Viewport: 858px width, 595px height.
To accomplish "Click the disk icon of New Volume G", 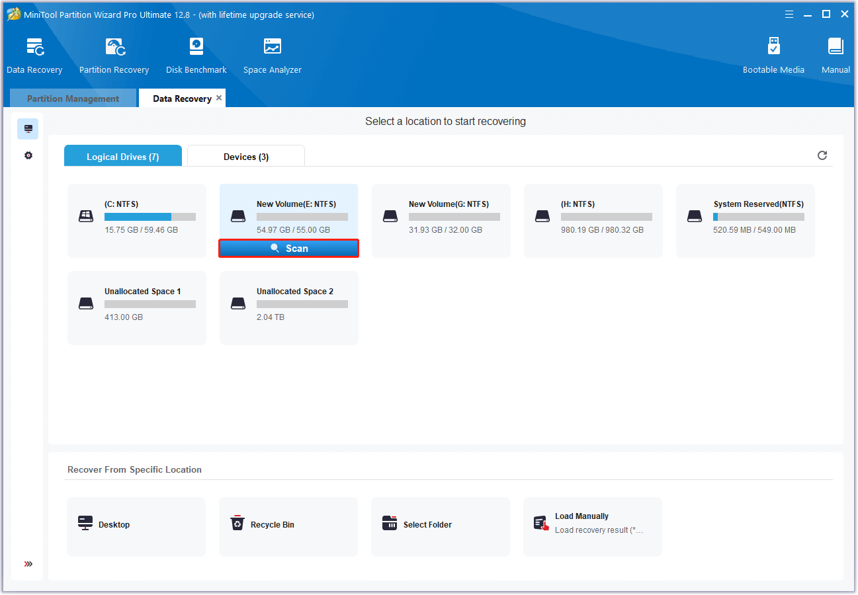I will click(390, 216).
